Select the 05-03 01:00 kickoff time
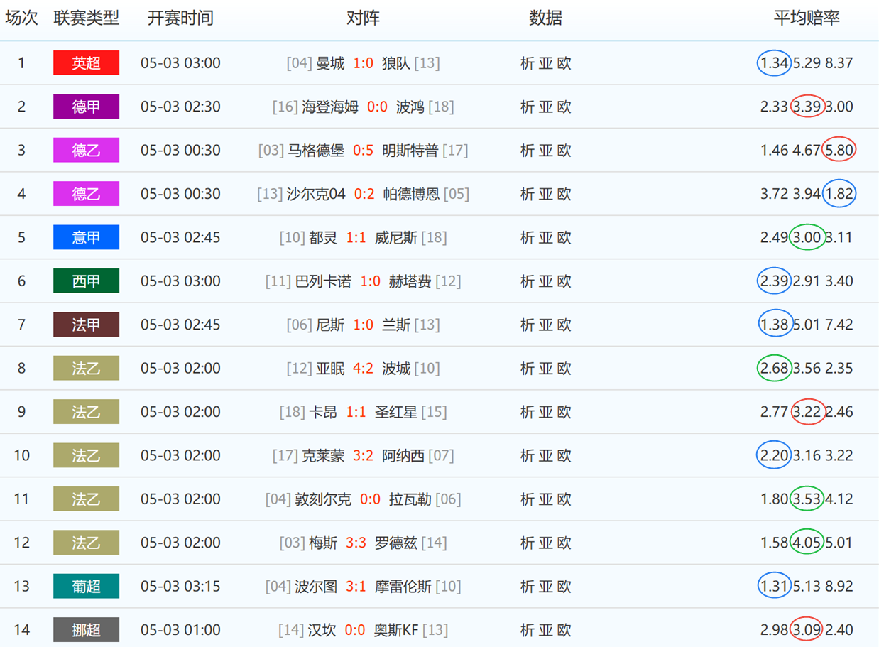The image size is (879, 647). tap(180, 630)
